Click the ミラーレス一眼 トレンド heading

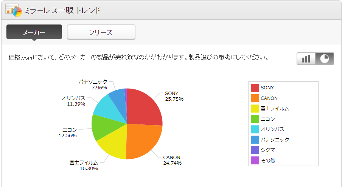pyautogui.click(x=62, y=11)
